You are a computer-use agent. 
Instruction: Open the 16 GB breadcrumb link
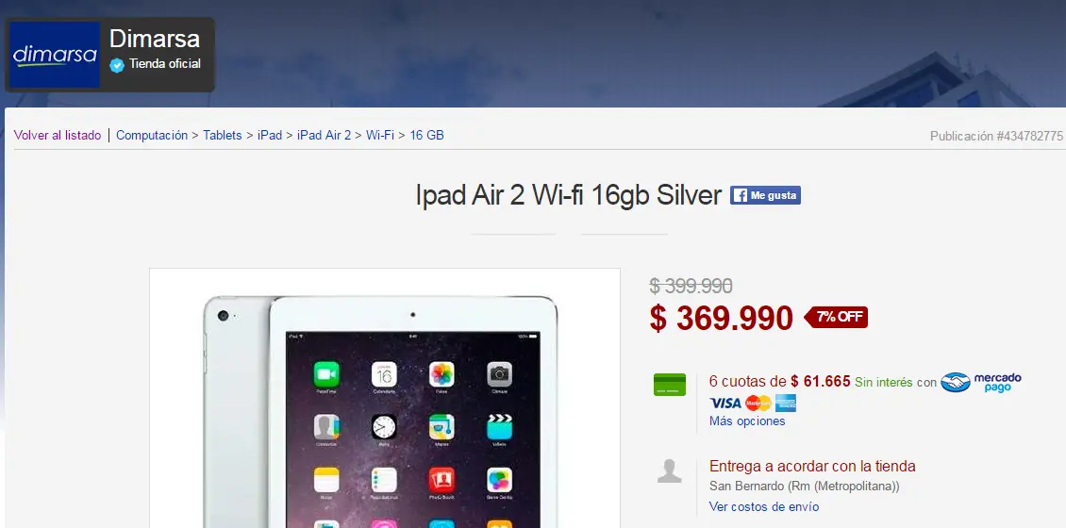426,135
